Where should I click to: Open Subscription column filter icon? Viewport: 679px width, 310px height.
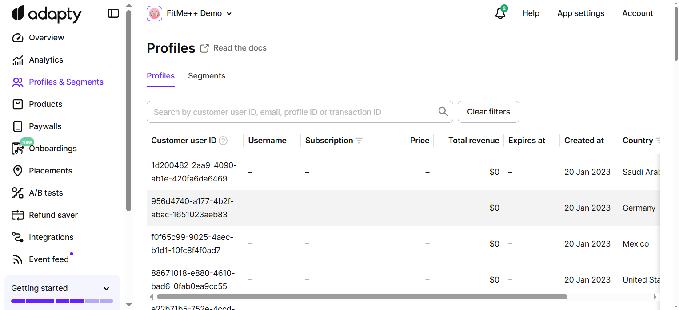point(359,141)
